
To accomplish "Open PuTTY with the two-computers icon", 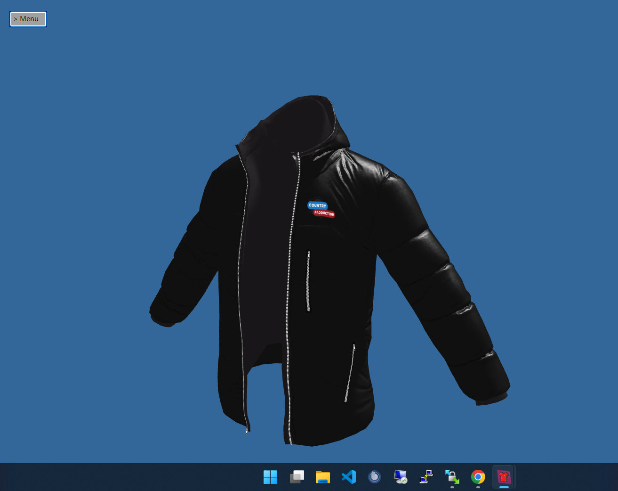I will 426,477.
